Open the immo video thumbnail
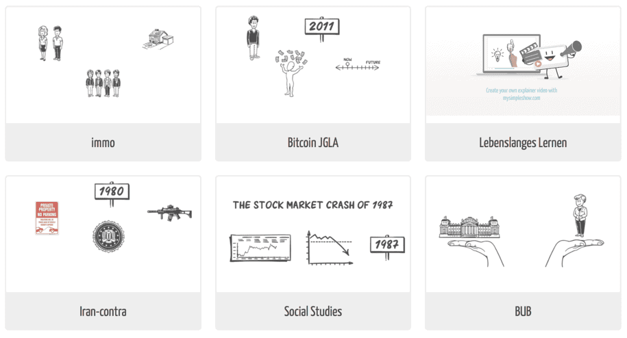The width and height of the screenshot is (627, 338). tap(103, 64)
